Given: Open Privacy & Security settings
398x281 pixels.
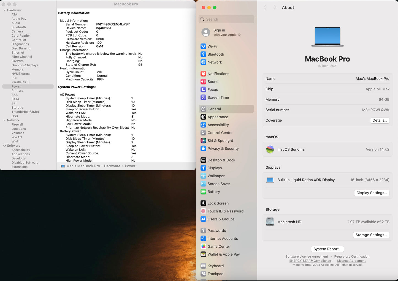Looking at the screenshot, I should 223,149.
